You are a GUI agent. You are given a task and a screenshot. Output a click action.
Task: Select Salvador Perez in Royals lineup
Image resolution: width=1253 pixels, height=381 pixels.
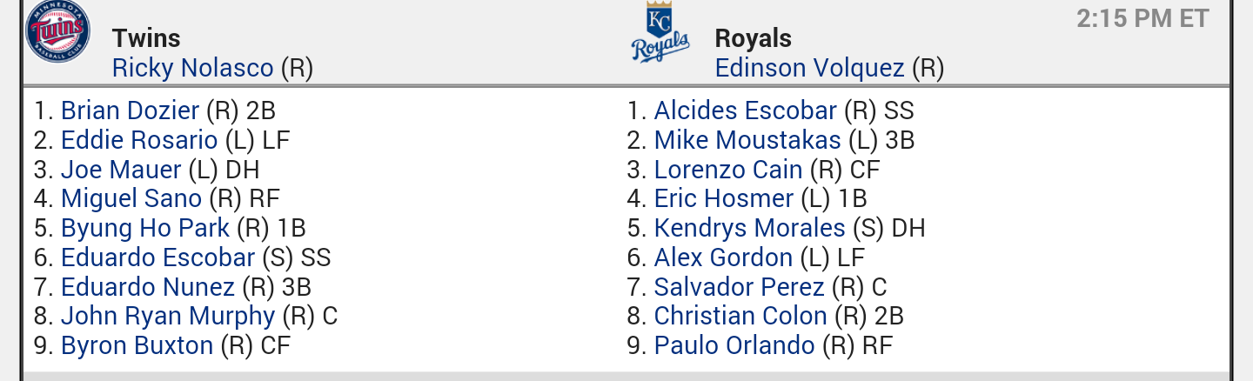740,286
